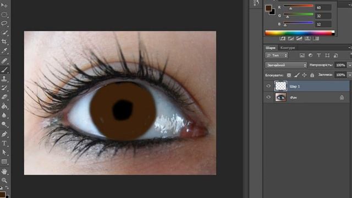This screenshot has width=352, height=198.
Task: Switch to the Контури tab
Action: point(288,48)
